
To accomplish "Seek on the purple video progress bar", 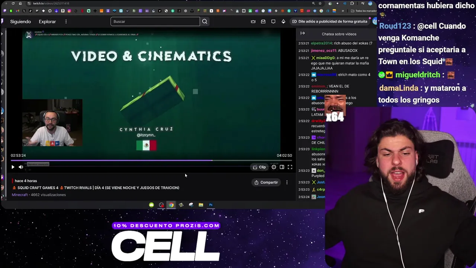I will coord(151,160).
